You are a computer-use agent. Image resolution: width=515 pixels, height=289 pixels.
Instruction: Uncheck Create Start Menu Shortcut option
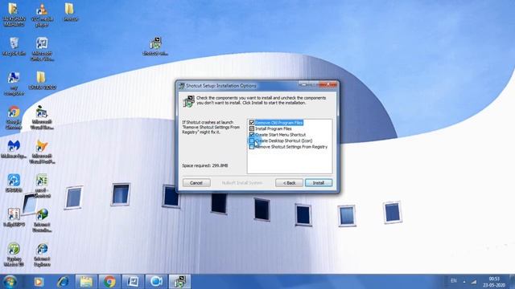click(x=252, y=135)
